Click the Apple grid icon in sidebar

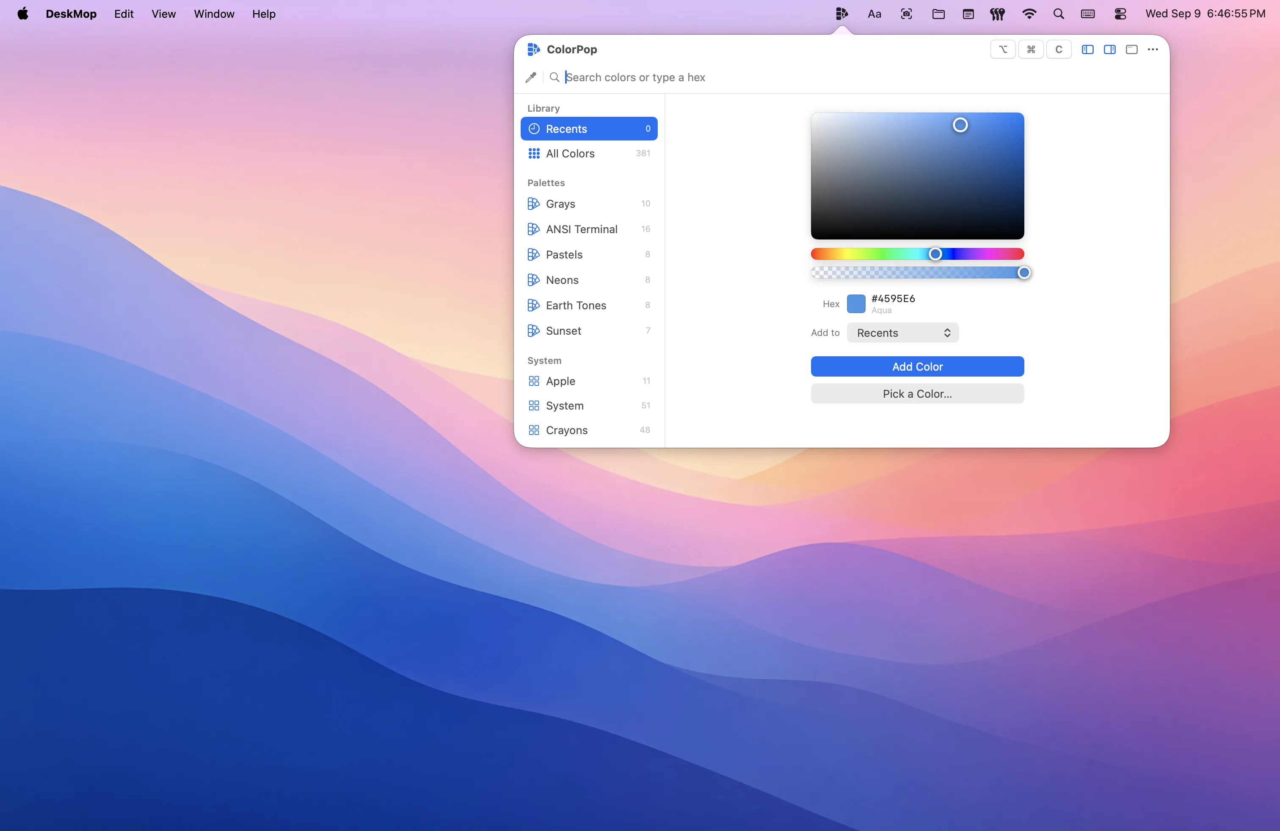[534, 381]
